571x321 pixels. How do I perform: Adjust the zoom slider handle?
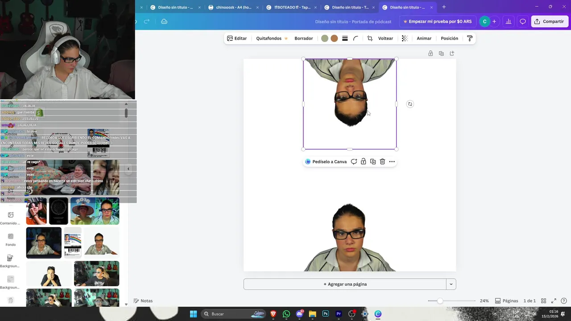pos(440,301)
